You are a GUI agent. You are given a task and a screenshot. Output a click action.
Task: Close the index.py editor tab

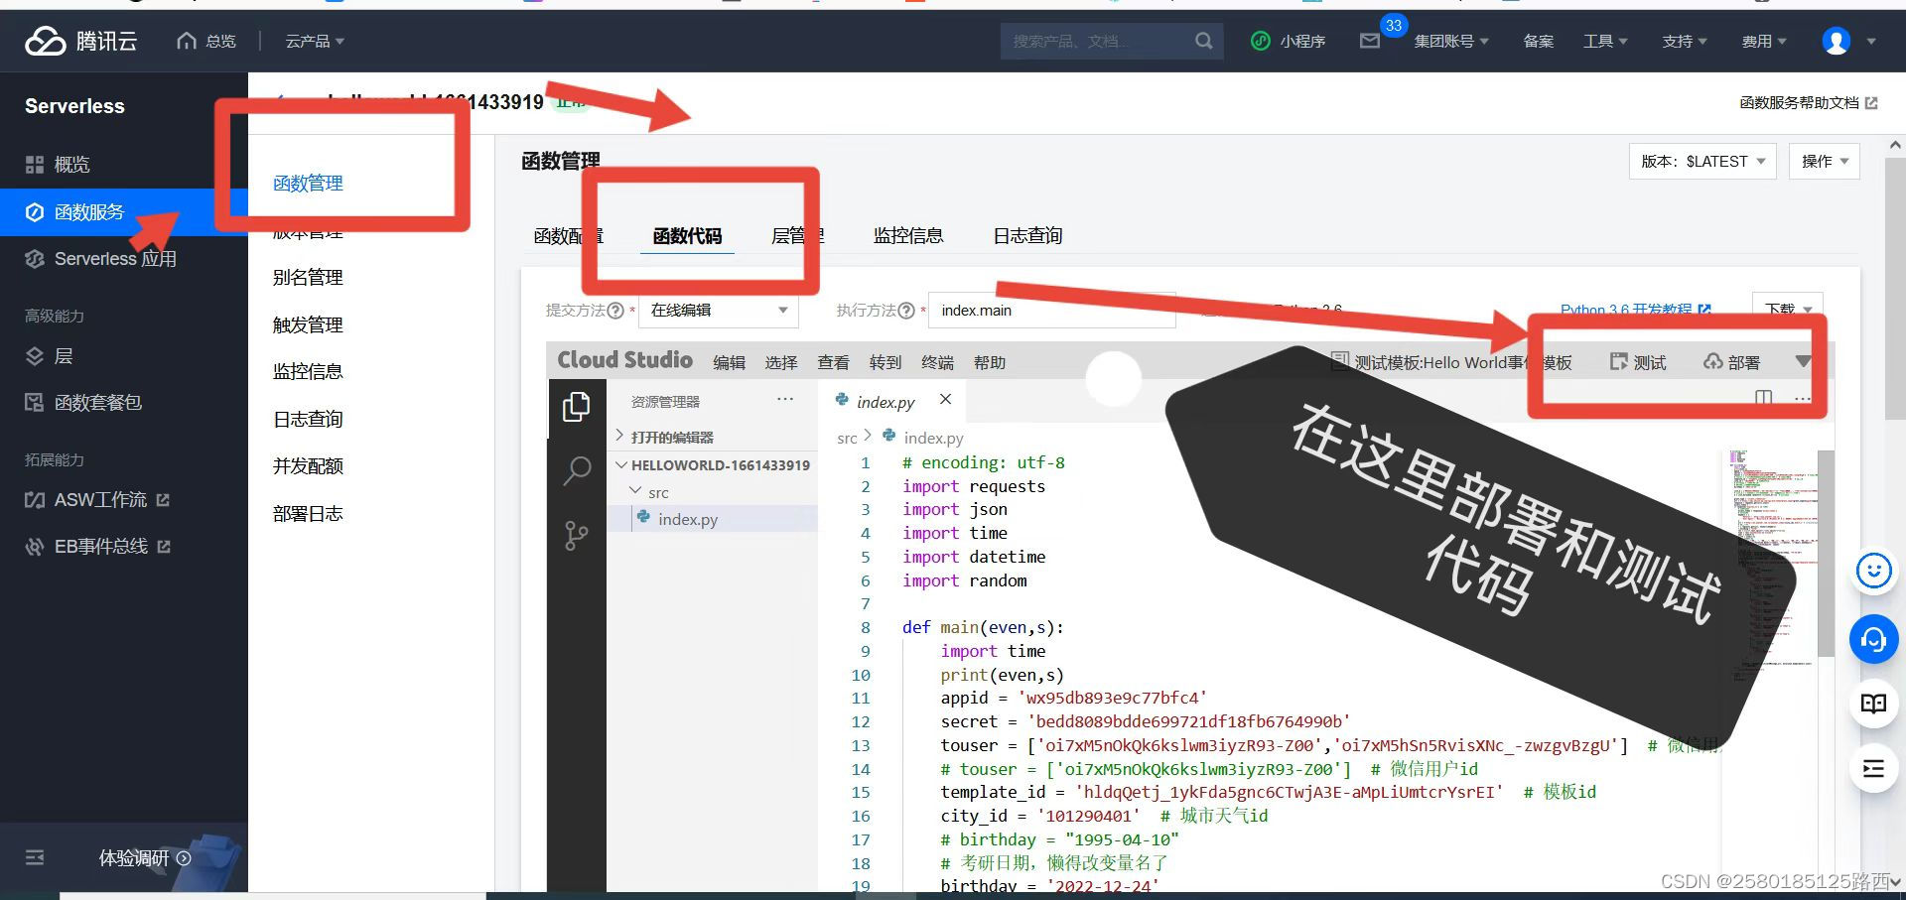tap(946, 399)
